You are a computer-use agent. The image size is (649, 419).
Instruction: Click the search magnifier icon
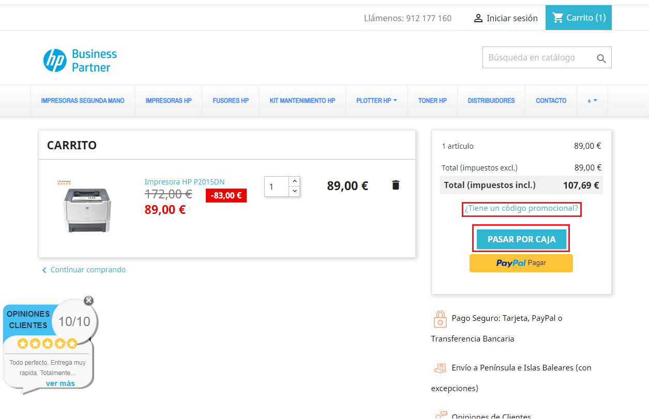tap(601, 58)
